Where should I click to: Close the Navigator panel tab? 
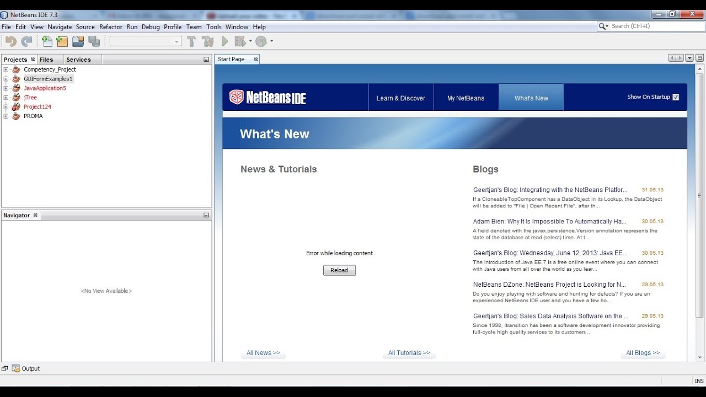coord(35,215)
